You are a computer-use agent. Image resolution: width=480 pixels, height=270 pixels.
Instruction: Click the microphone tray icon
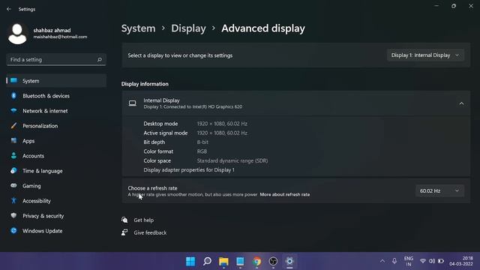(x=394, y=261)
